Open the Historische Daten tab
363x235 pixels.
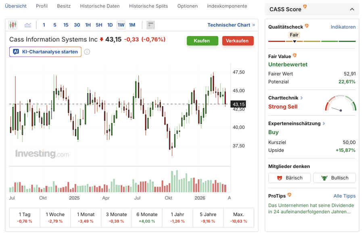click(100, 6)
